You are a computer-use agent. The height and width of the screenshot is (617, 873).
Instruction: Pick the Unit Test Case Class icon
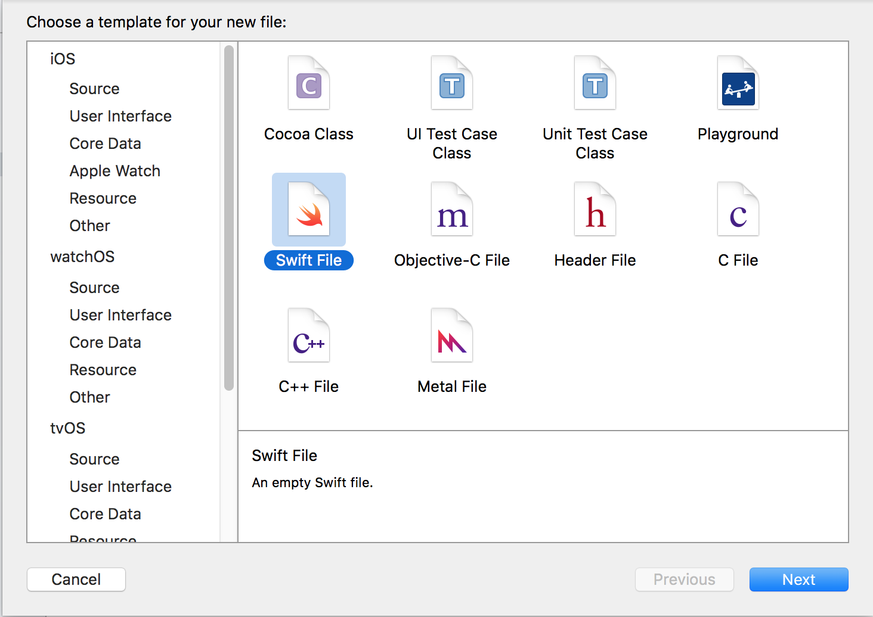pos(595,83)
